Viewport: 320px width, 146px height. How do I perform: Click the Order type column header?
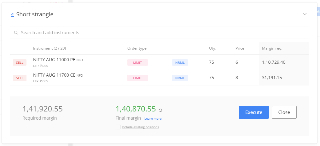[x=137, y=48]
